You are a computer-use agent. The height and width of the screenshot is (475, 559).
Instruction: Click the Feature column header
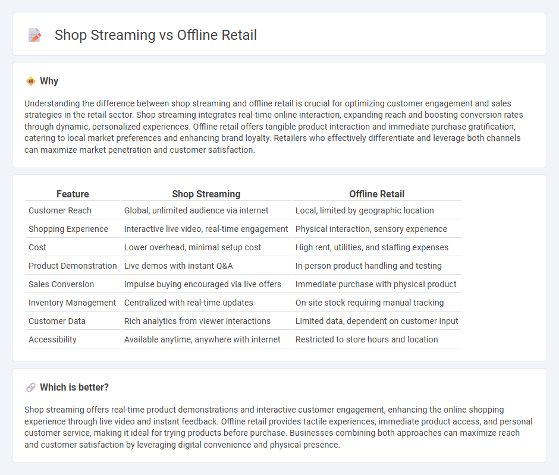73,194
